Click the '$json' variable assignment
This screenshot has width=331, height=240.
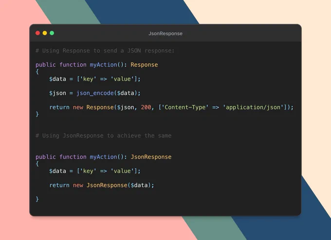(57, 93)
